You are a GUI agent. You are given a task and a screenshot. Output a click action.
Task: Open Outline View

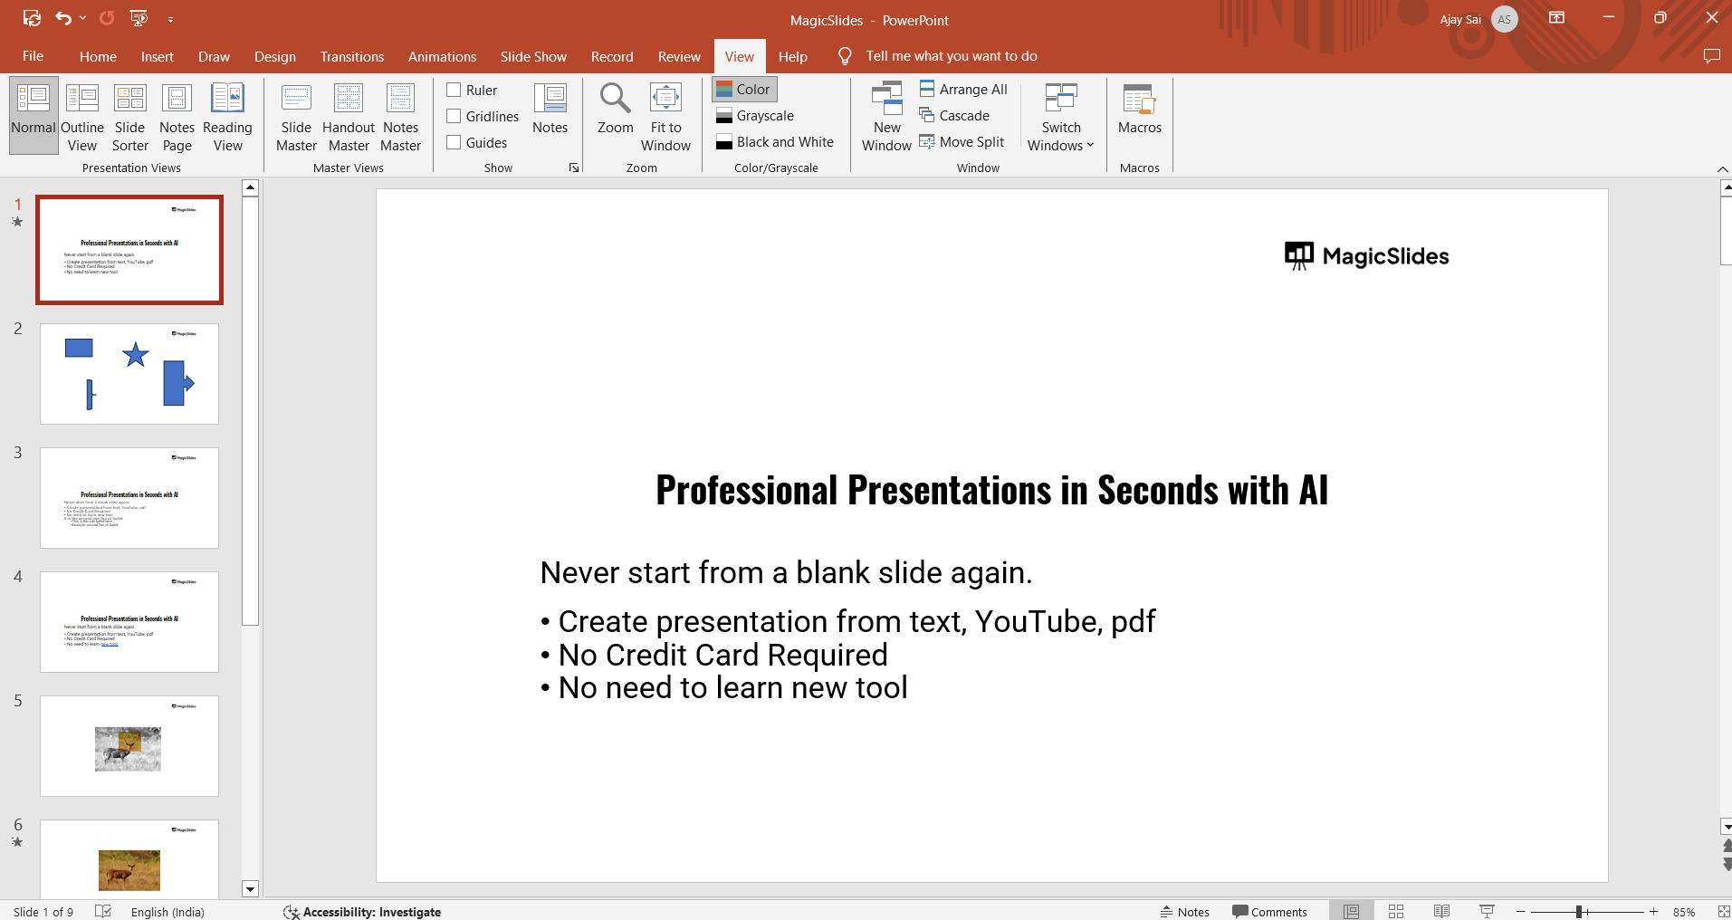(x=82, y=116)
